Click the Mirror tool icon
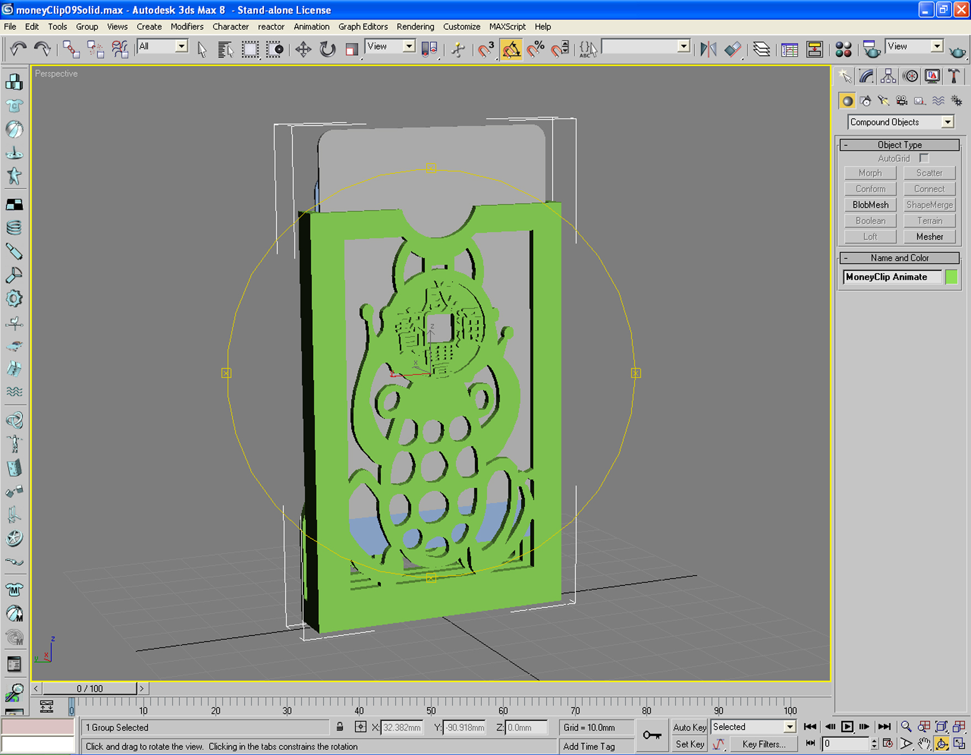Viewport: 971px width, 755px height. pos(708,50)
